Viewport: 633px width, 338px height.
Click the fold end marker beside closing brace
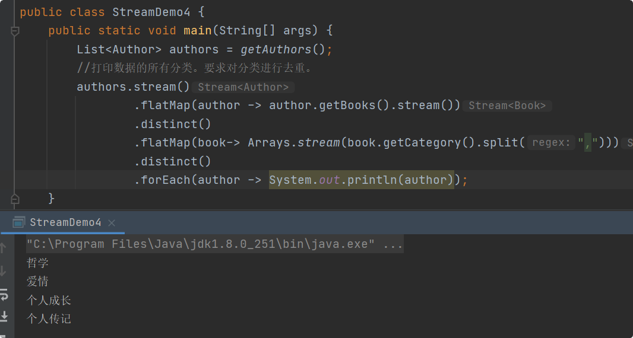coord(15,198)
